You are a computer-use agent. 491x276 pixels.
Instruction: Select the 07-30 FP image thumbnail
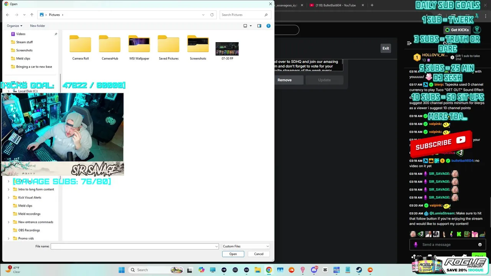pyautogui.click(x=227, y=50)
